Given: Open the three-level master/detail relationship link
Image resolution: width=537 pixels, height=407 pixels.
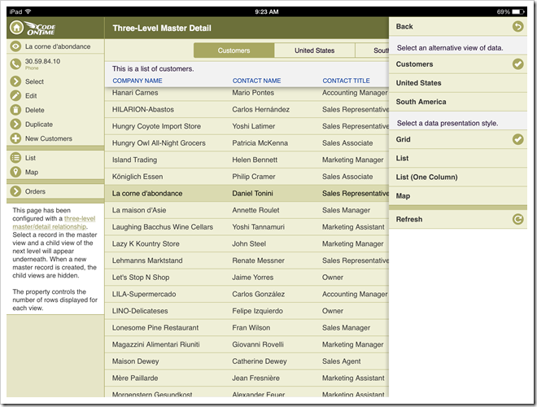Looking at the screenshot, I should (x=55, y=222).
